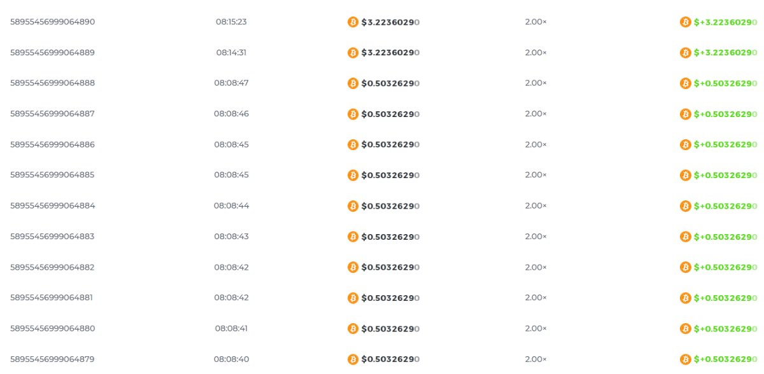Click Bitcoin icon beside profit for ID ending 4885
Viewport: 764px width, 374px height.
click(685, 176)
